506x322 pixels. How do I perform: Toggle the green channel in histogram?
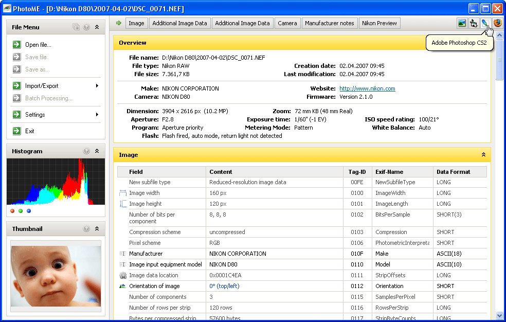click(21, 211)
